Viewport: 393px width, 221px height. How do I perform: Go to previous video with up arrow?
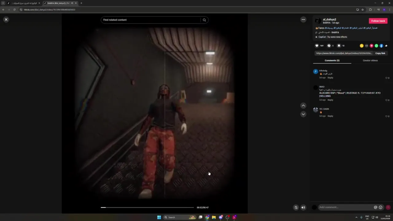[303, 106]
